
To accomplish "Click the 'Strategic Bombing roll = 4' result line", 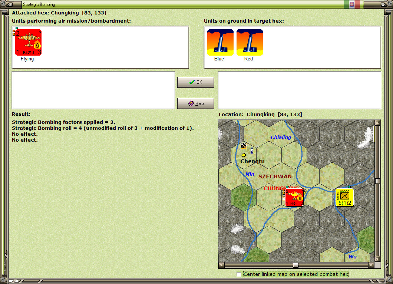I will [x=103, y=128].
